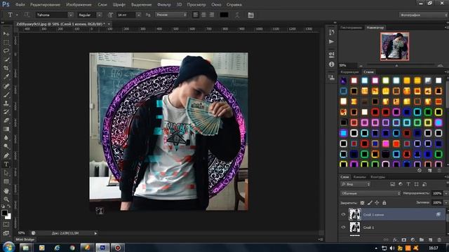Center the text alignment
This screenshot has width=449, height=252.
pyautogui.click(x=203, y=15)
